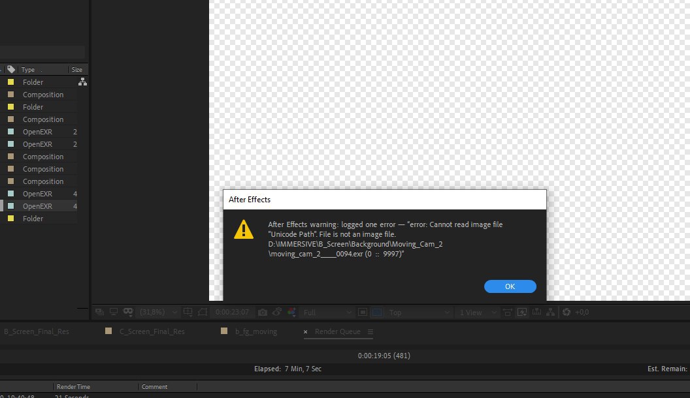Open the magnification (31,8%) dropdown

click(x=158, y=312)
